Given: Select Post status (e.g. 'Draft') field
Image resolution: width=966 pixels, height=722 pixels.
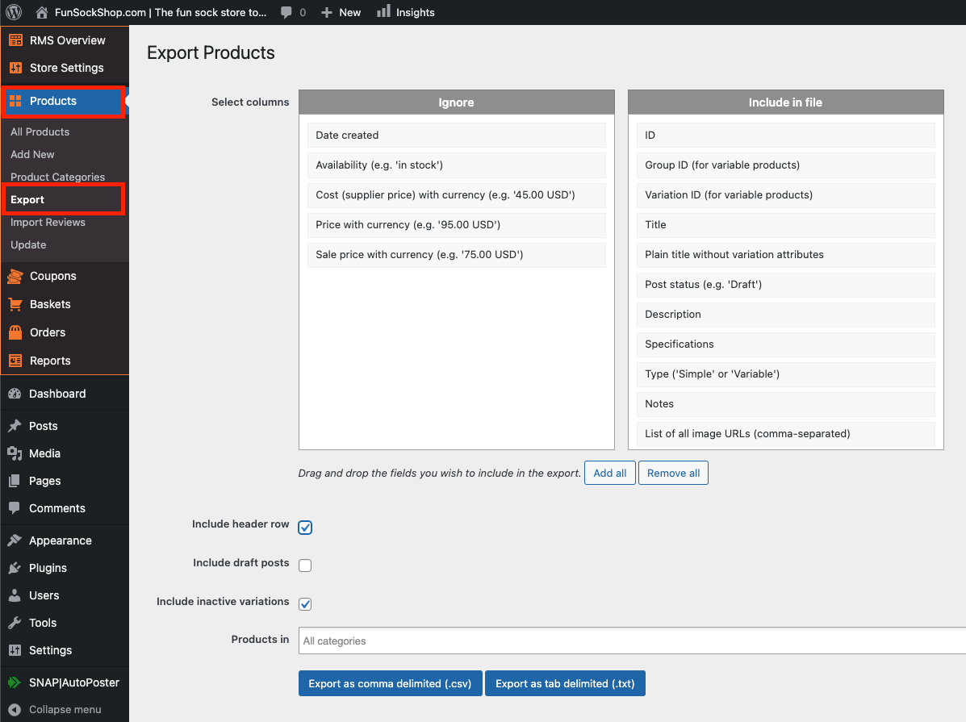Looking at the screenshot, I should coord(785,285).
